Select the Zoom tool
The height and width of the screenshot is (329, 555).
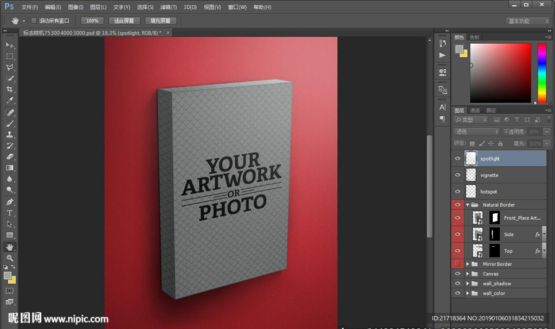click(x=10, y=258)
